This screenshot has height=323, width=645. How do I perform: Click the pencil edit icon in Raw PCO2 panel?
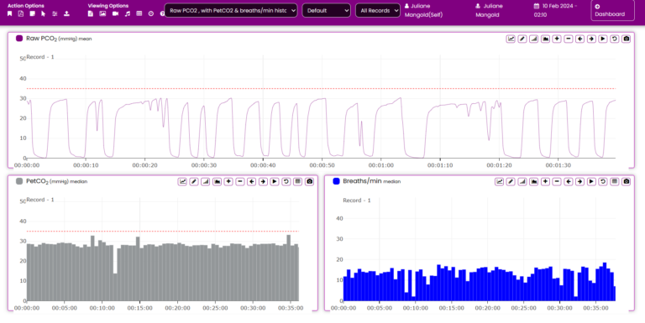pos(522,39)
